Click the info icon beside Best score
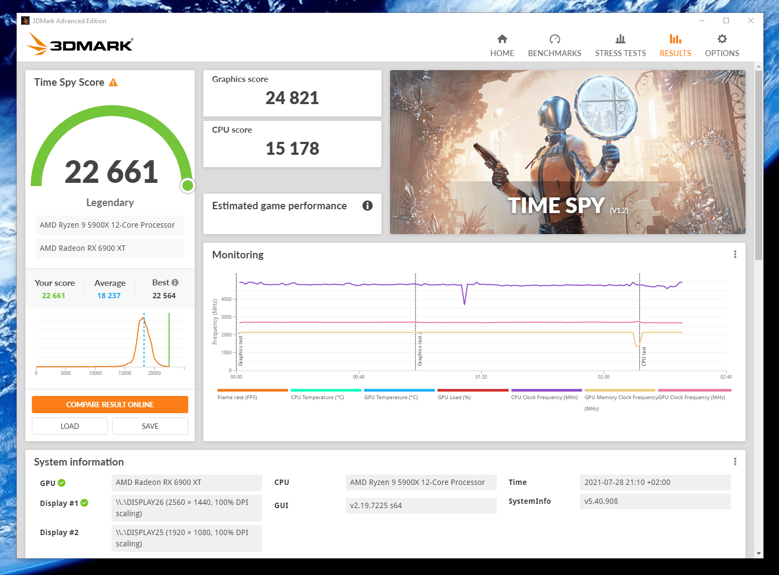779x575 pixels. tap(175, 282)
